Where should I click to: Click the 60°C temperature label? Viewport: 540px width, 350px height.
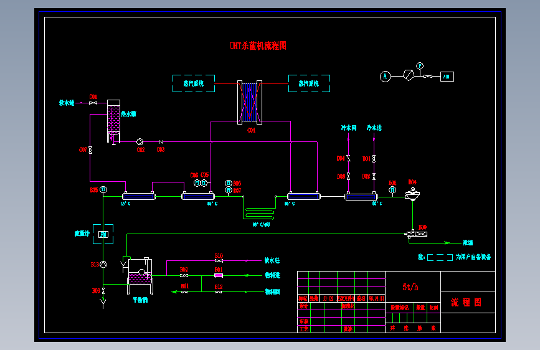point(377,204)
